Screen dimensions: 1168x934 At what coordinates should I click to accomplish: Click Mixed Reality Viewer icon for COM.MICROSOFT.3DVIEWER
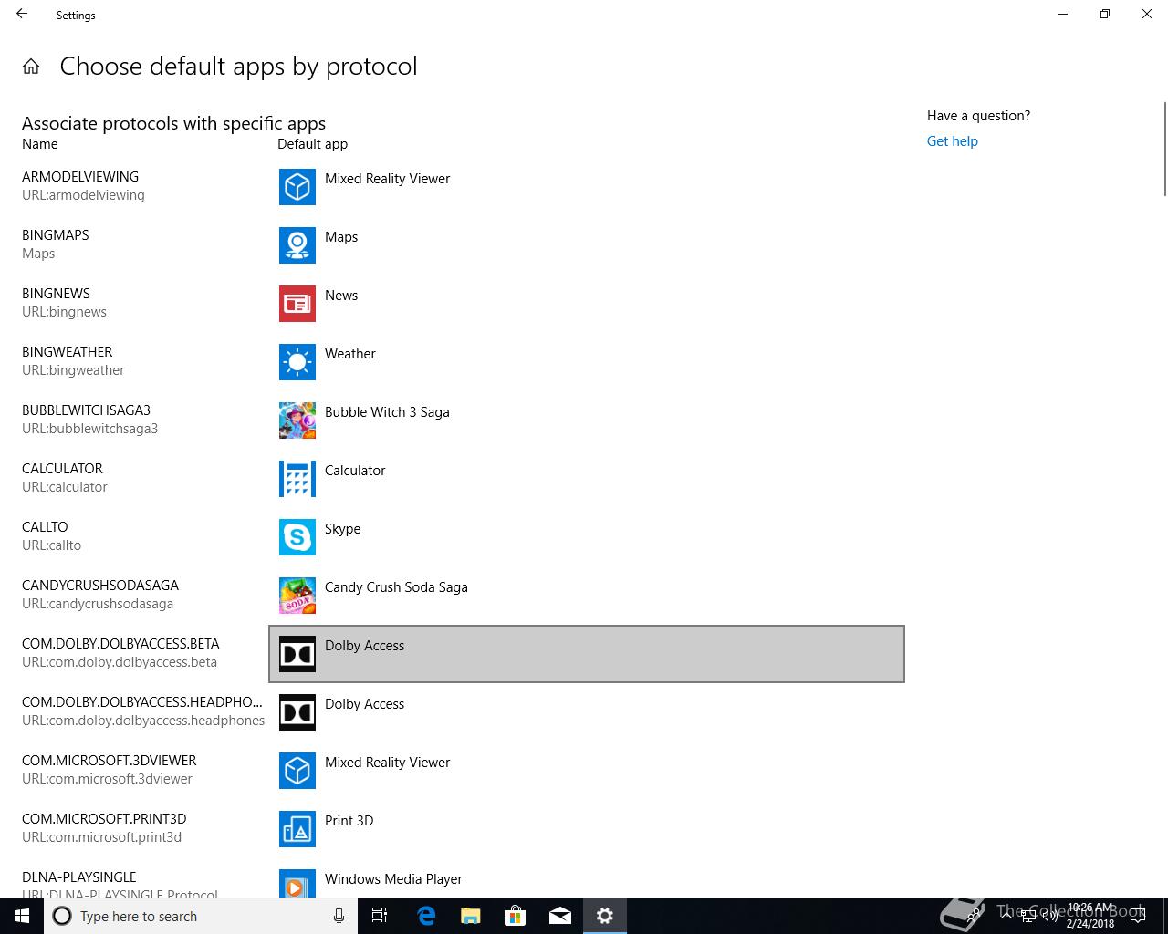(x=297, y=771)
